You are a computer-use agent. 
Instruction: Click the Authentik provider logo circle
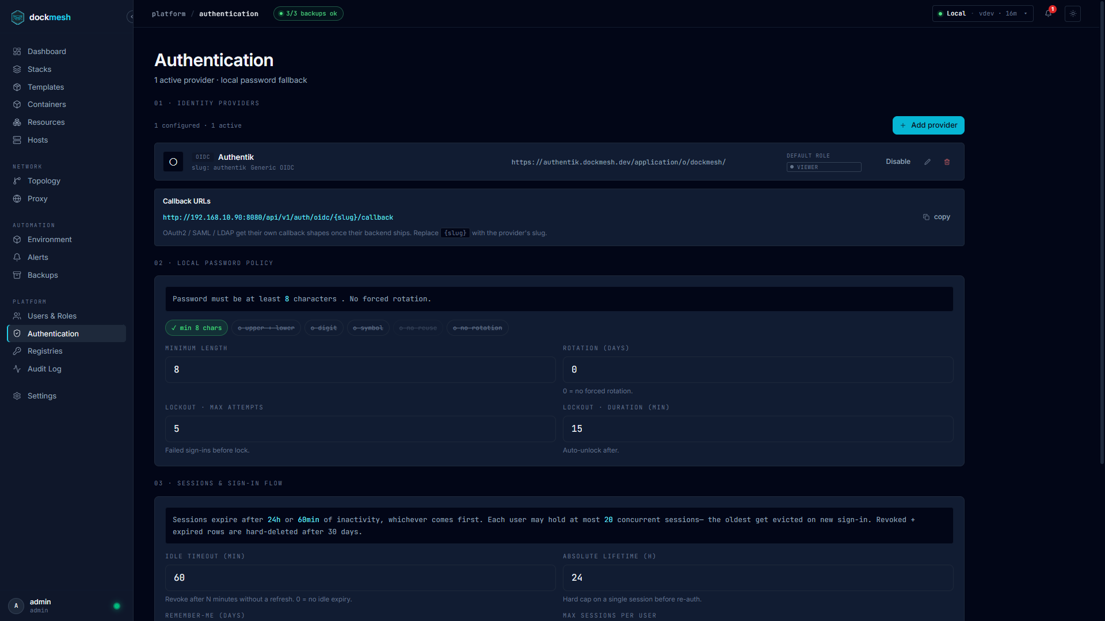173,162
